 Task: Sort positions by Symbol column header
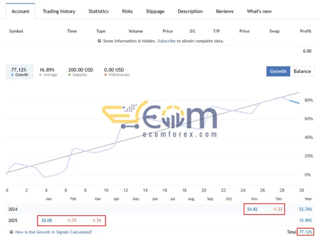click(17, 31)
